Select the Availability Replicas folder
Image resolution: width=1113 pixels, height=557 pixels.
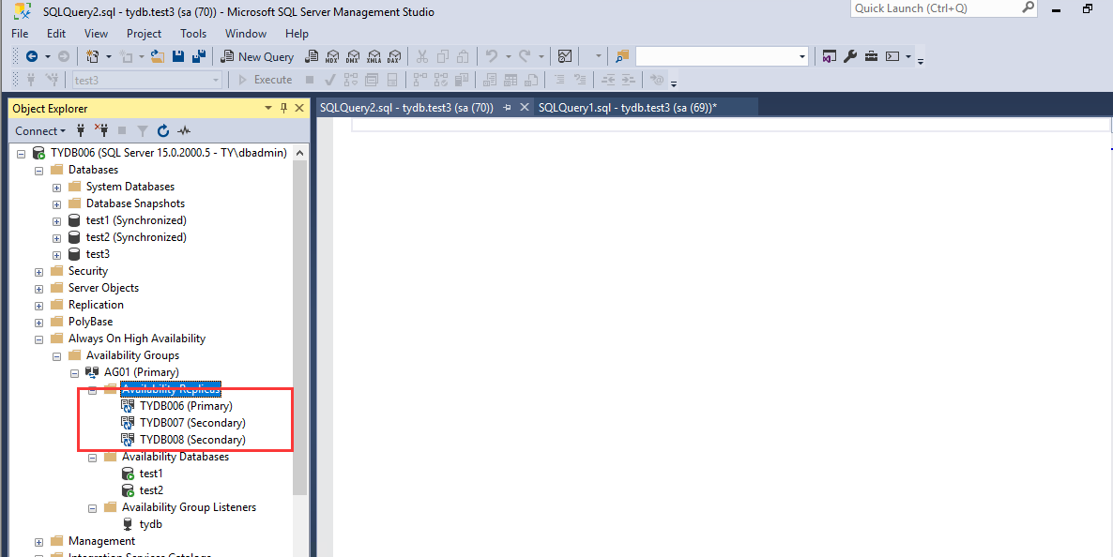pos(171,389)
